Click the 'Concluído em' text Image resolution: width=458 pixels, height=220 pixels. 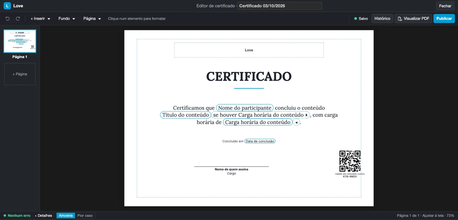[233, 141]
